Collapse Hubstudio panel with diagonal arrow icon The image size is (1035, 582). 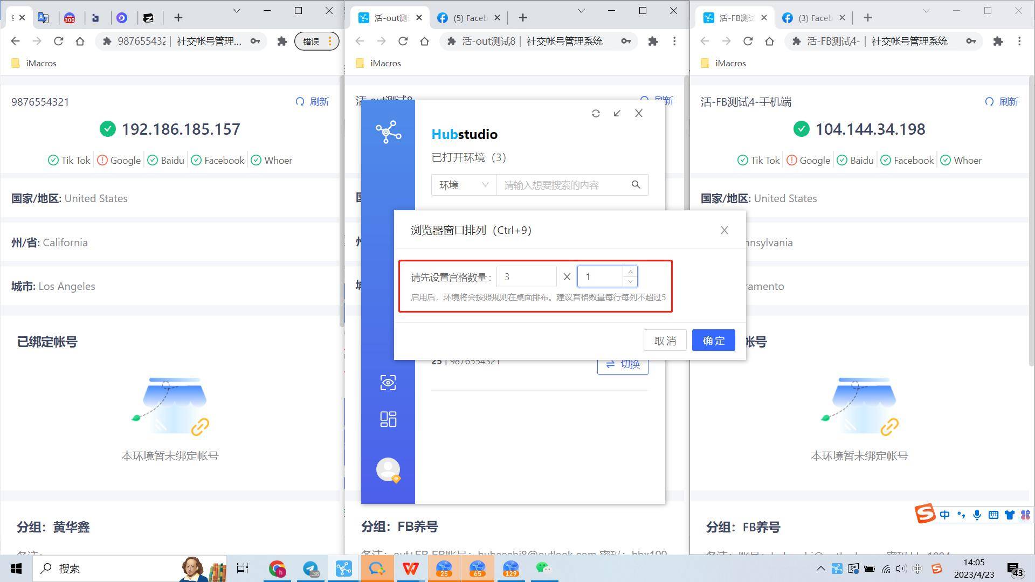[617, 113]
